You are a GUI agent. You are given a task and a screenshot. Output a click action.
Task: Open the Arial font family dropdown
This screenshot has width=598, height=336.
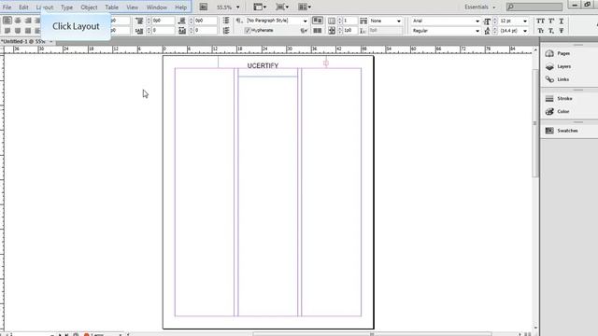click(x=477, y=21)
